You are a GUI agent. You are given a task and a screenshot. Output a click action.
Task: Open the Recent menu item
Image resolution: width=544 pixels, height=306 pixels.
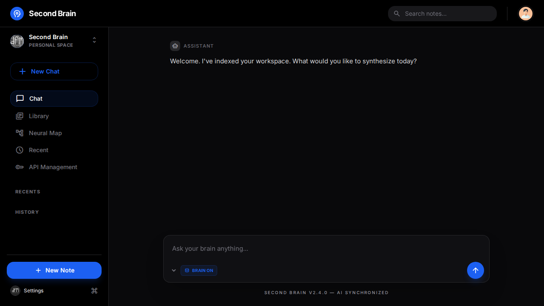pos(39,150)
